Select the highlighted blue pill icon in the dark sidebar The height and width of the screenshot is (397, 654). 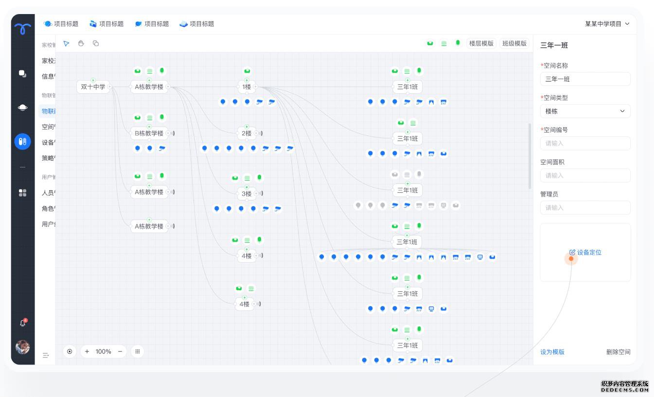(23, 142)
